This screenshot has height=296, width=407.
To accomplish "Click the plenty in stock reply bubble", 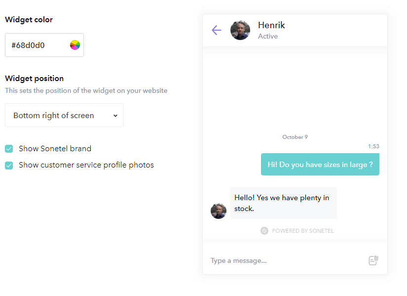I will pos(283,203).
